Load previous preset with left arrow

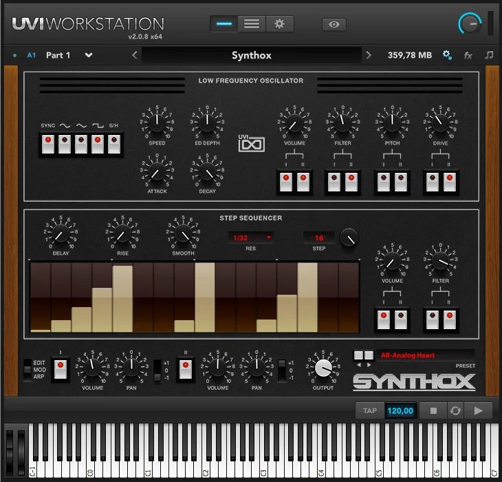pyautogui.click(x=135, y=55)
